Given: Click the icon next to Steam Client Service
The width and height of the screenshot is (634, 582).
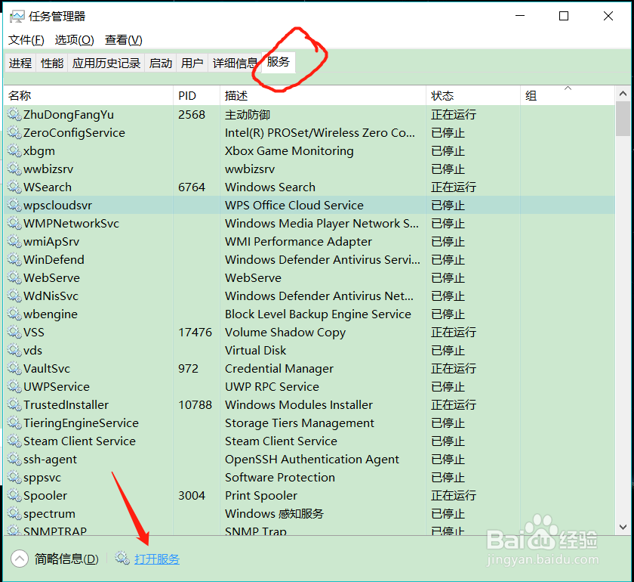Looking at the screenshot, I should click(14, 441).
